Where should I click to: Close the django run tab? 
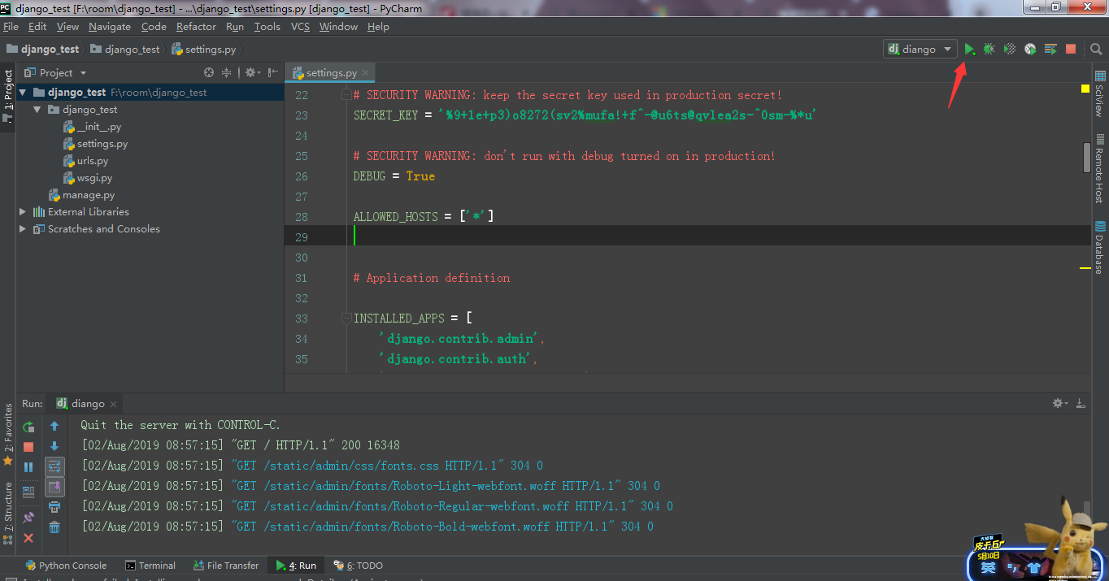(114, 404)
